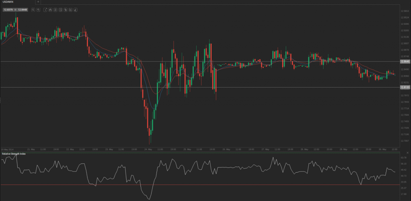Select the green RSI overbought line
This screenshot has width=411, height=201.
201,152
